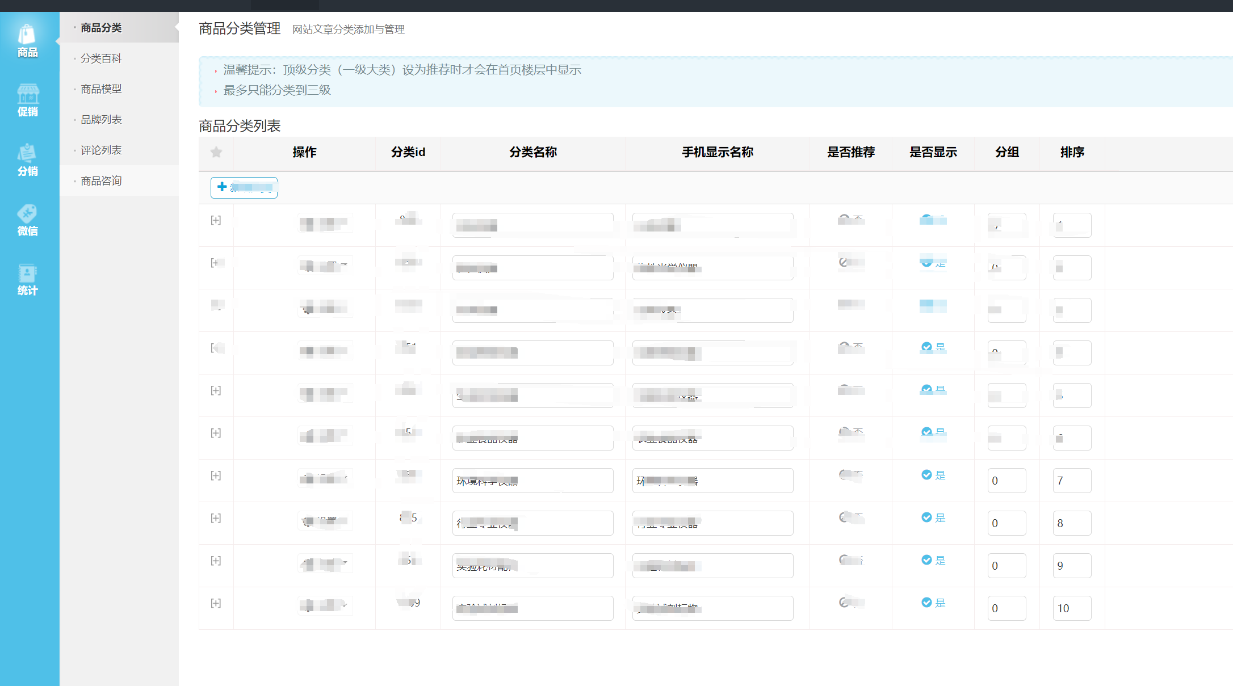Click the star icon in the table header
Viewport: 1233px width, 686px height.
coord(216,152)
